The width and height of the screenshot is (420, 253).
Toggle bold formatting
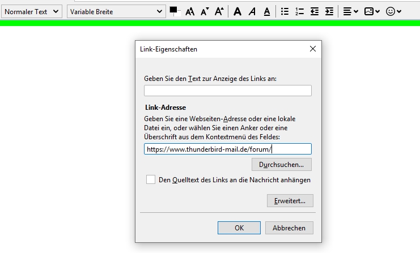coord(237,11)
